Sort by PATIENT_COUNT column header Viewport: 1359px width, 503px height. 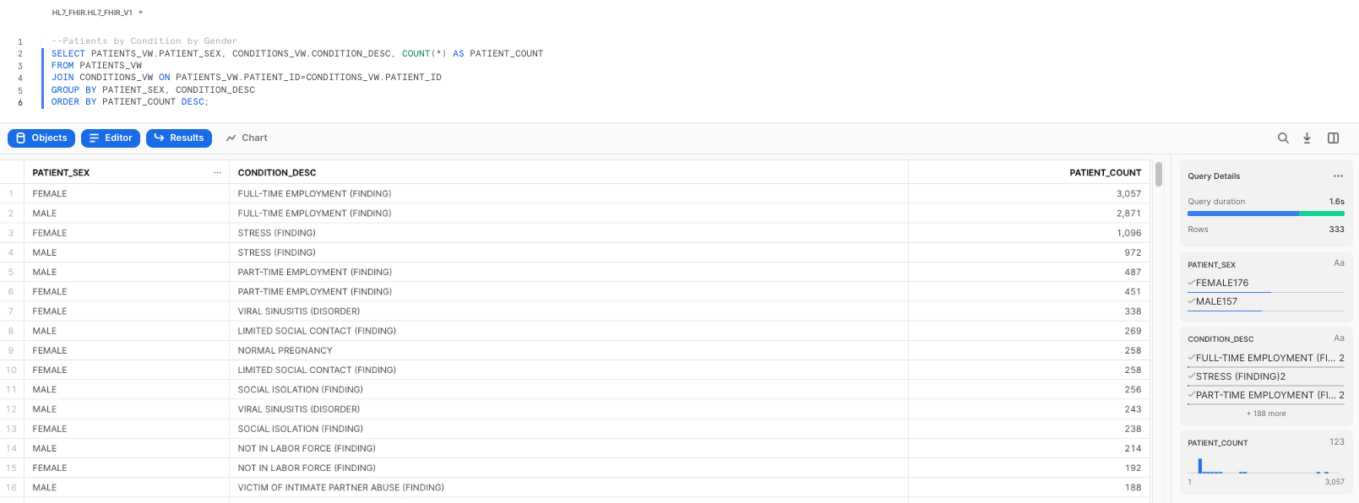tap(1104, 173)
